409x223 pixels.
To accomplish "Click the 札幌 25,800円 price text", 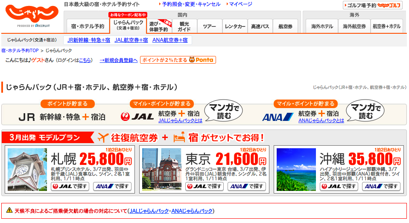I will pyautogui.click(x=91, y=159).
